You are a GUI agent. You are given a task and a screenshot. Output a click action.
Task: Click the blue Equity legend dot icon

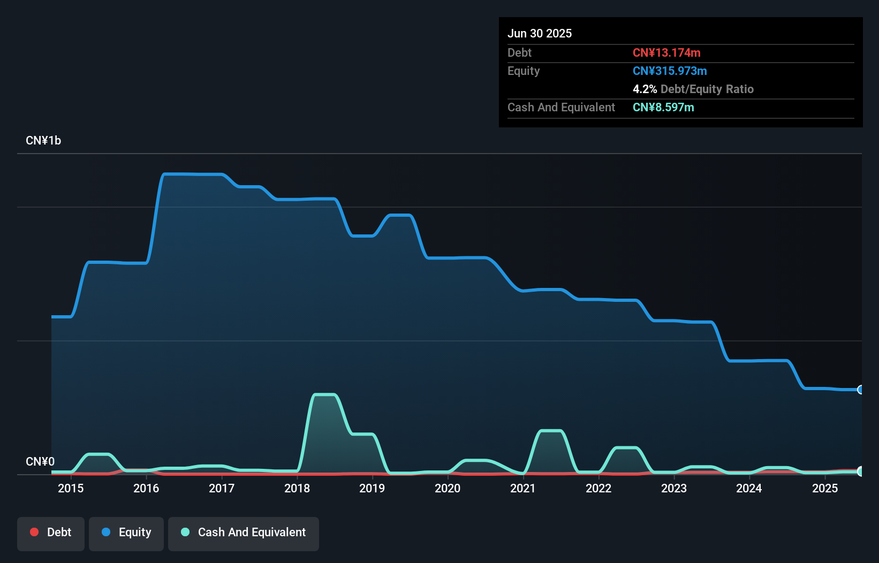click(x=106, y=532)
